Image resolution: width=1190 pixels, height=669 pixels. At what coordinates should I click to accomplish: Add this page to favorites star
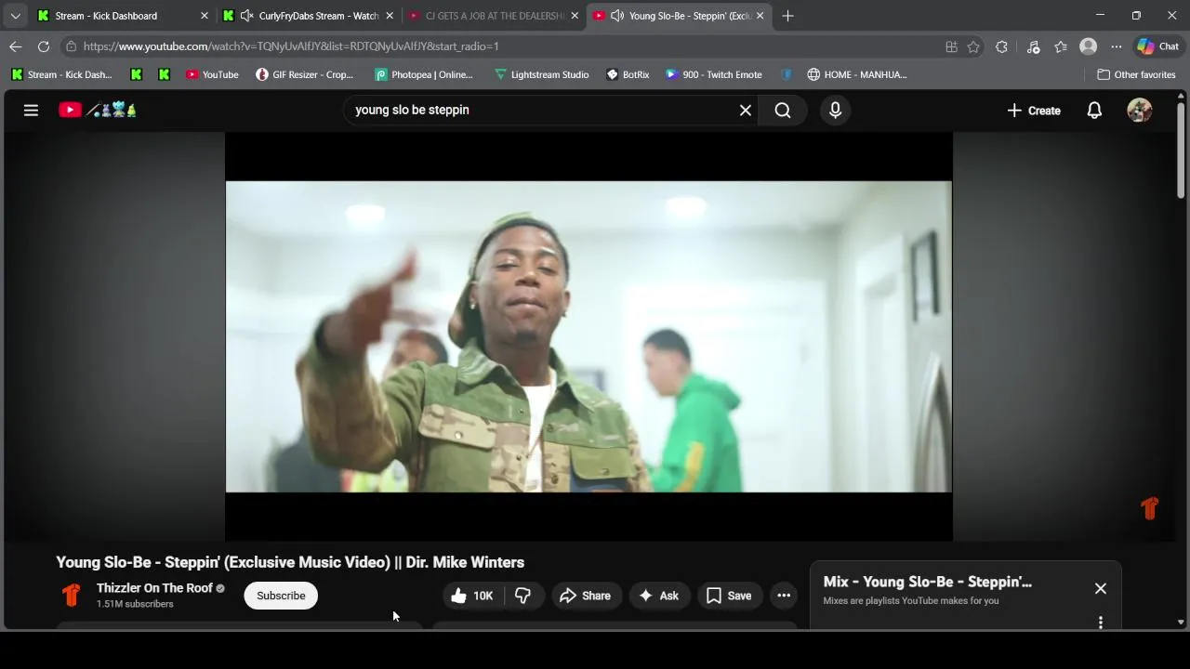point(973,46)
